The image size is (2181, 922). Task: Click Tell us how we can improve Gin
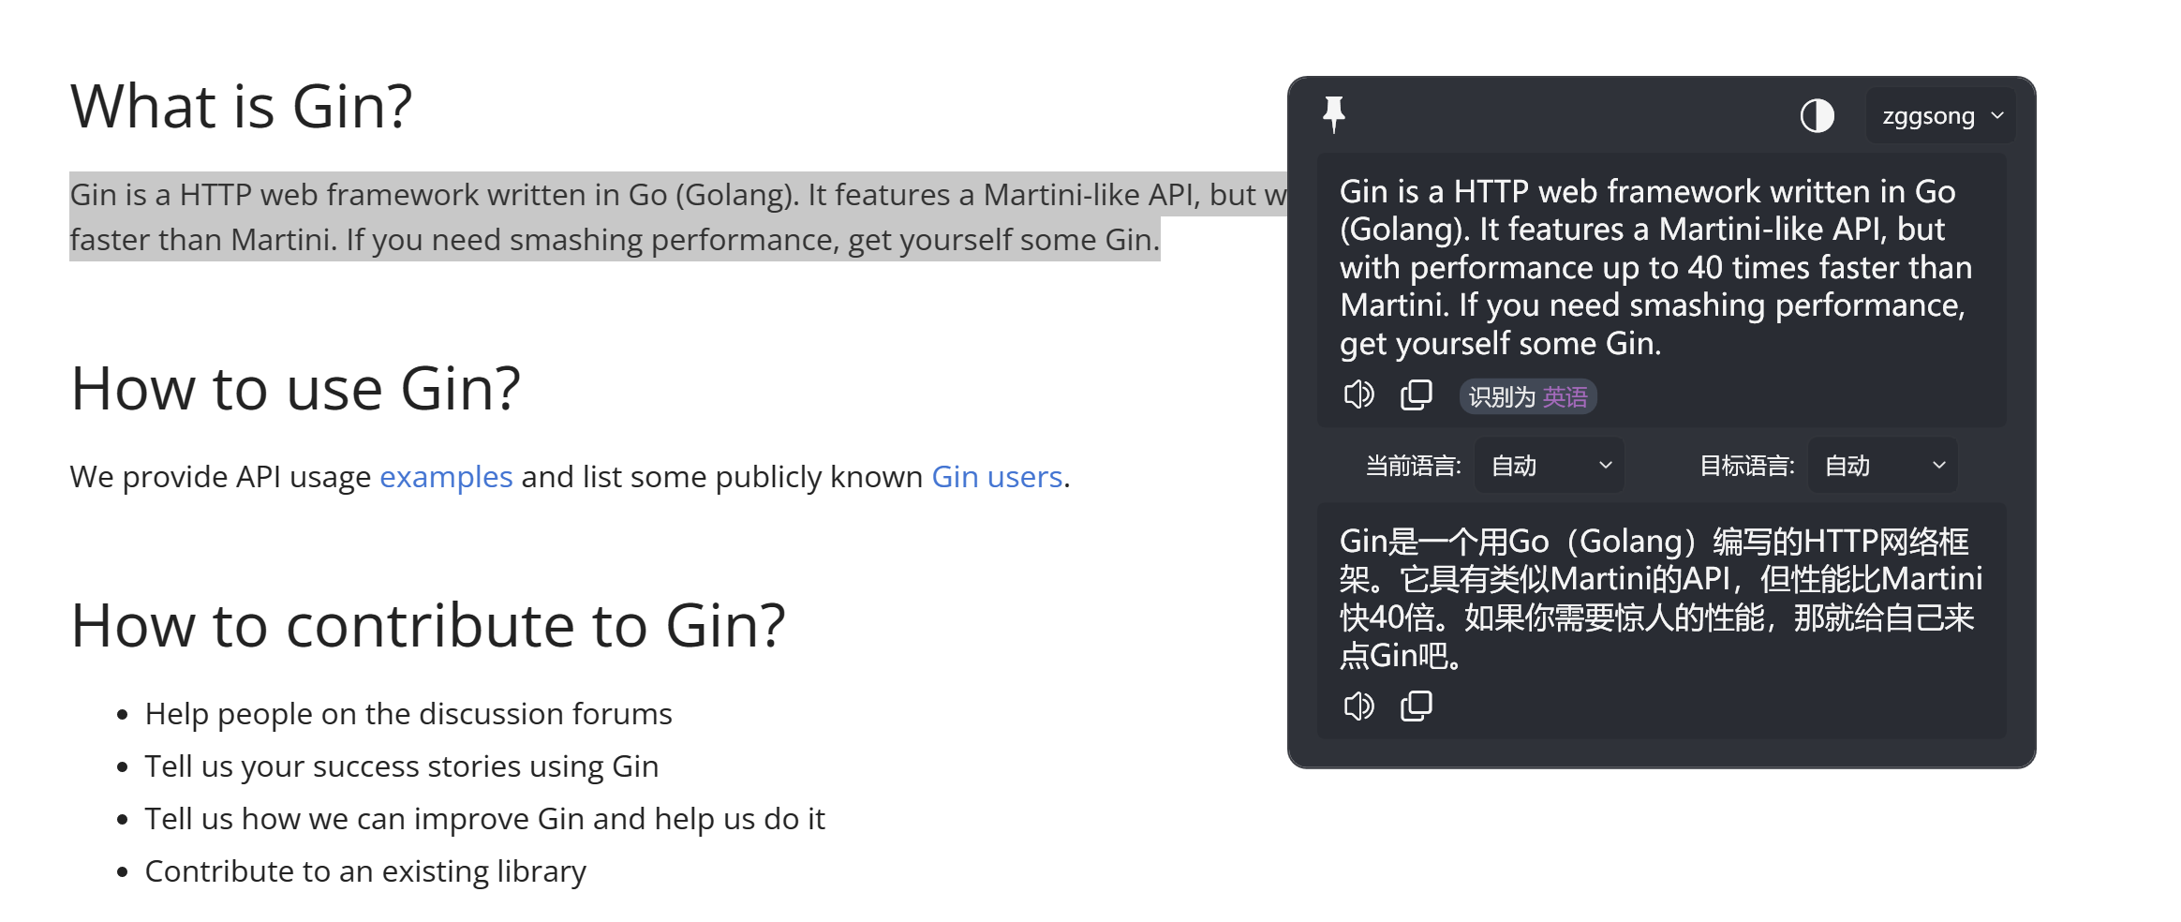tap(484, 819)
